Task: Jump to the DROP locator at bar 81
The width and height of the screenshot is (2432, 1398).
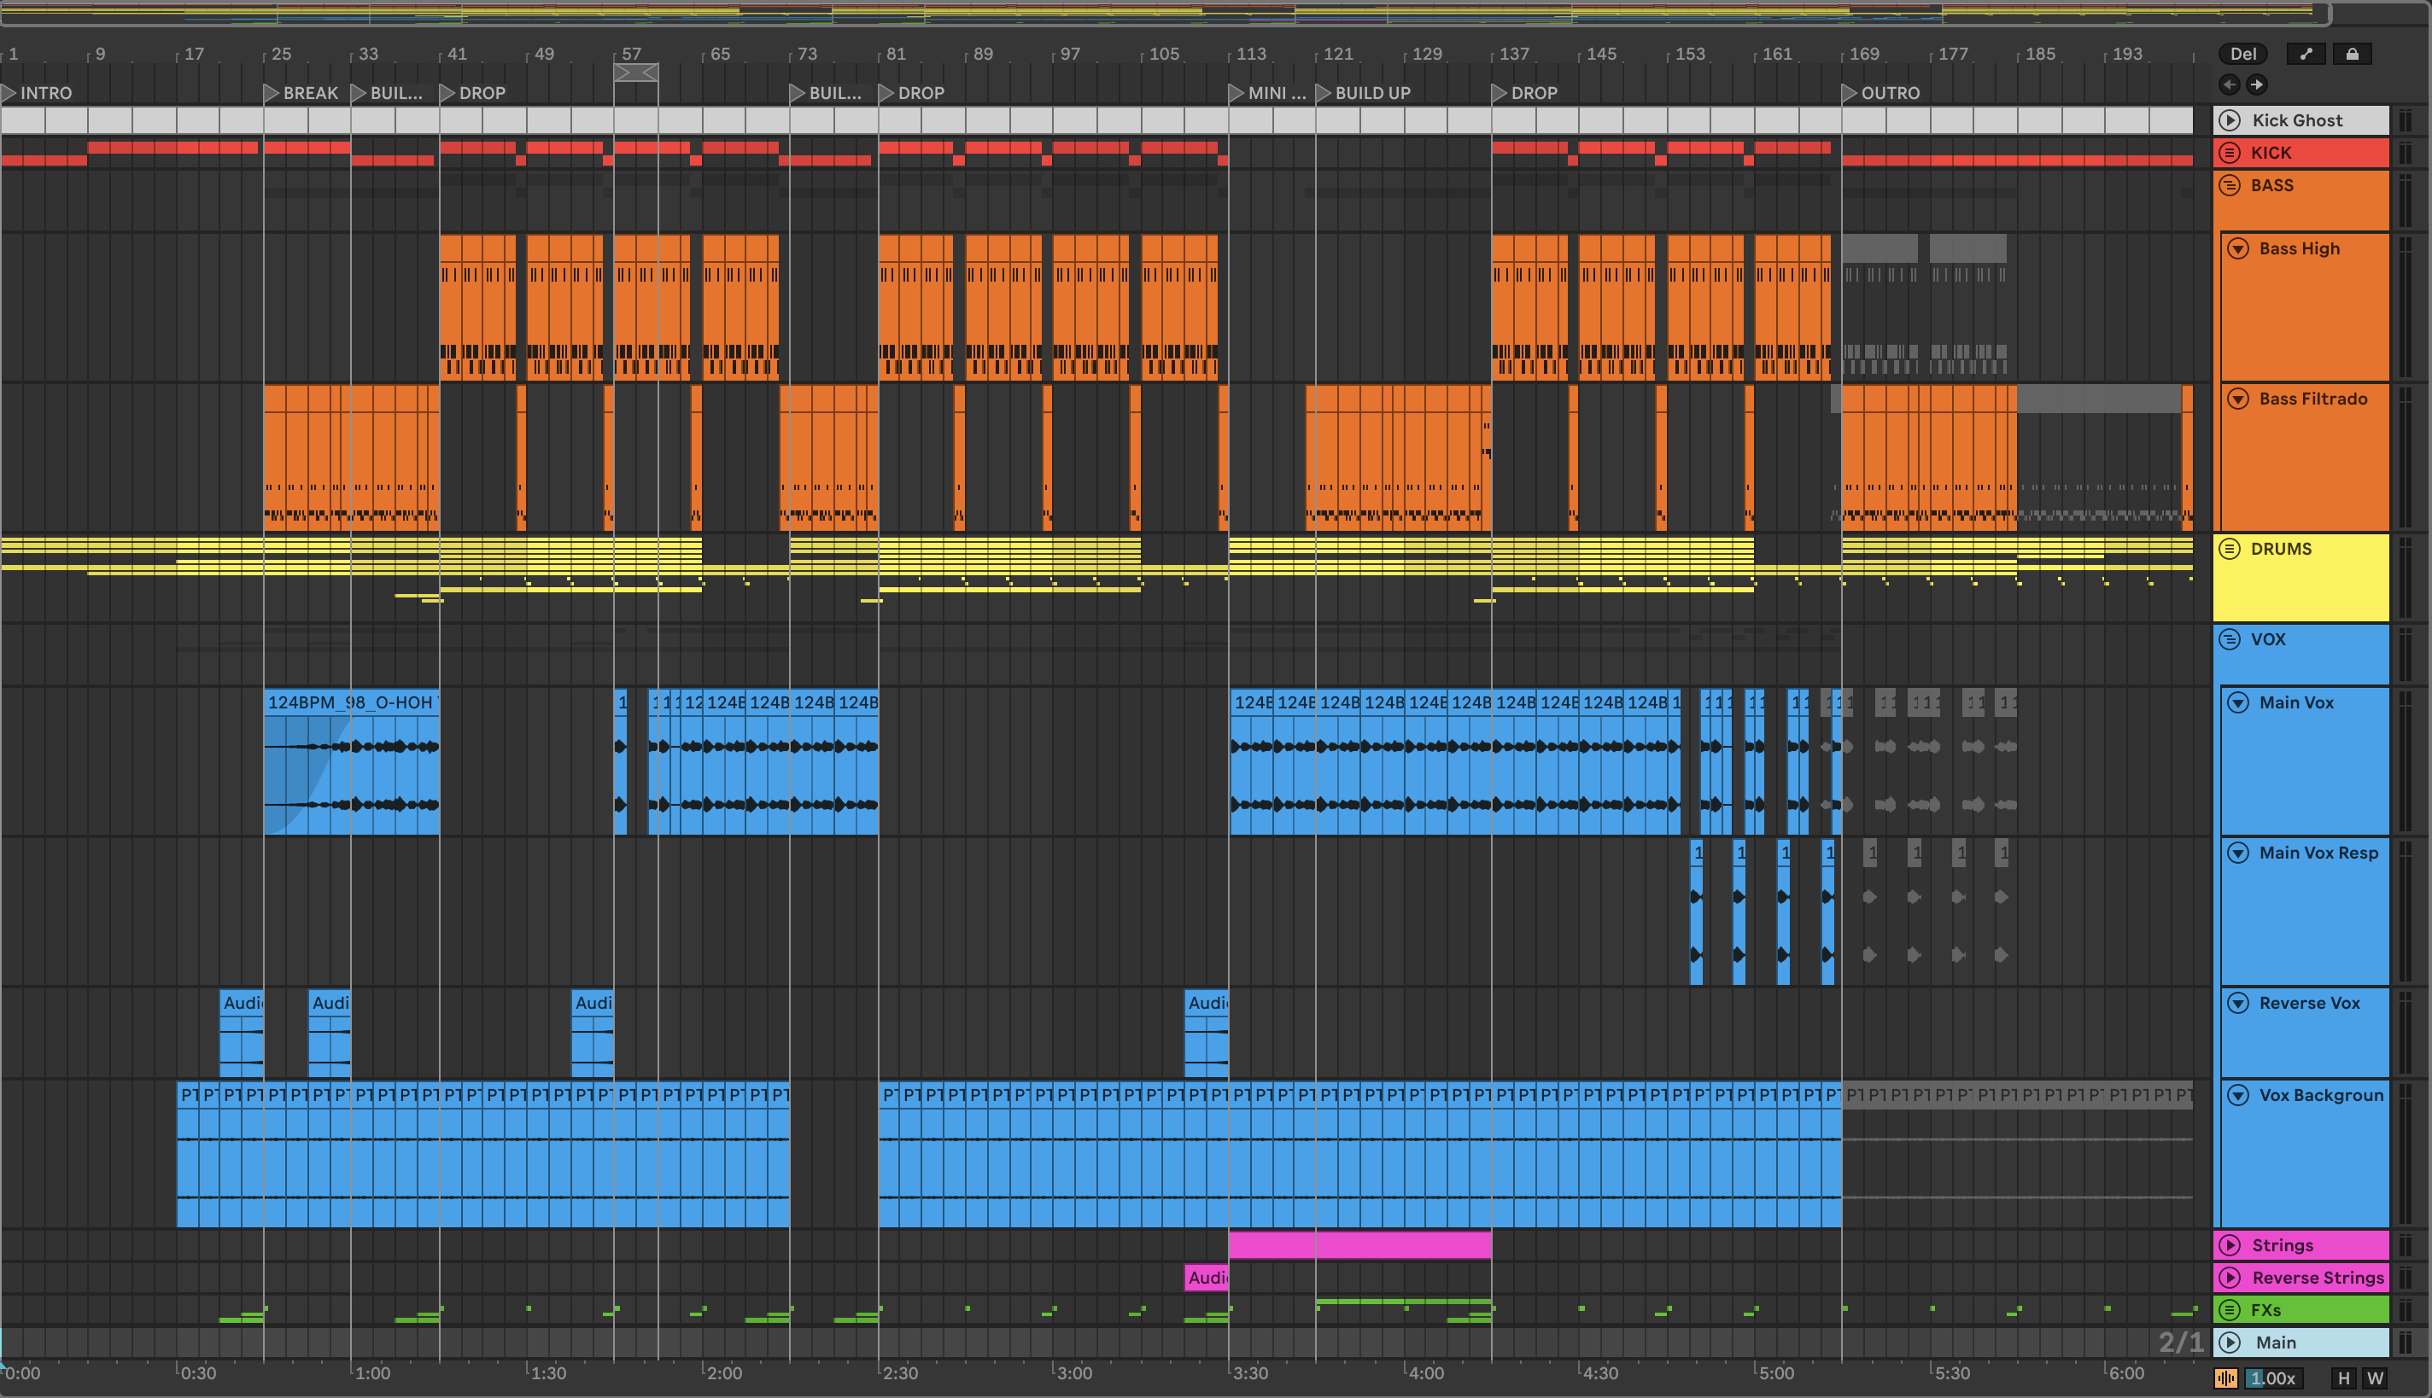Action: (x=911, y=93)
